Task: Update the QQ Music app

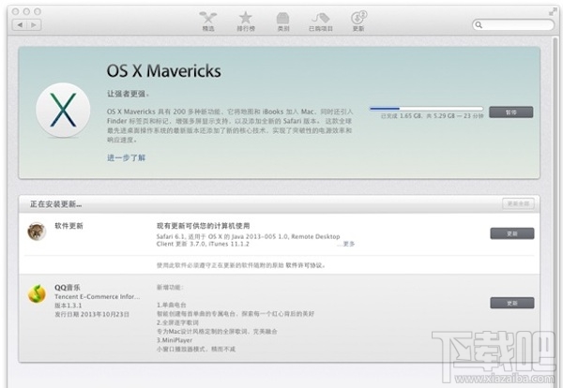Action: pos(511,303)
